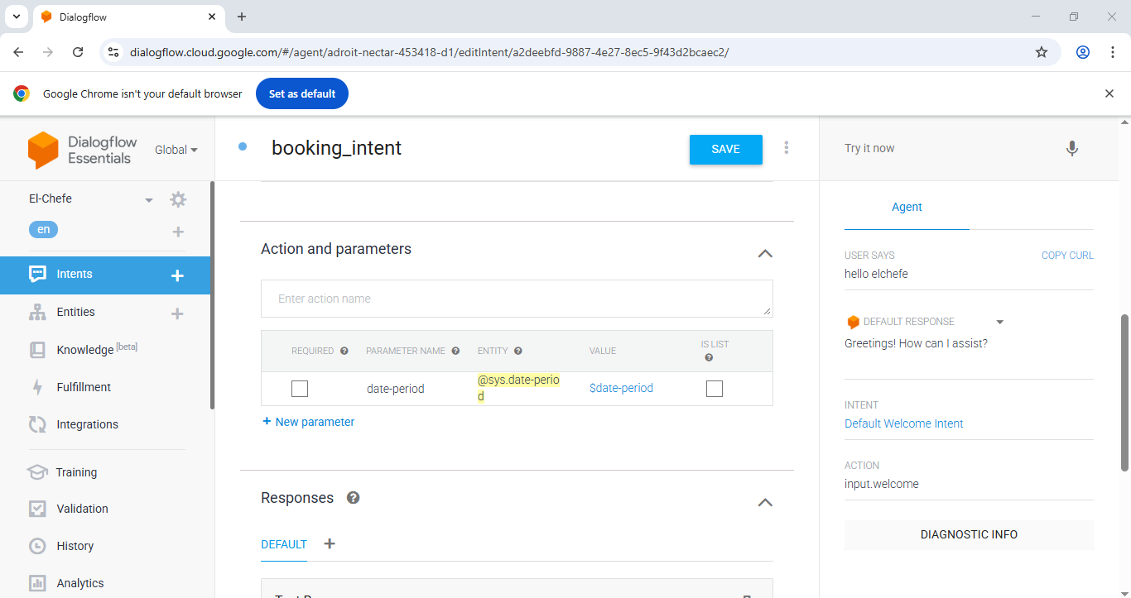Activate the microphone in Try it now

pos(1071,148)
